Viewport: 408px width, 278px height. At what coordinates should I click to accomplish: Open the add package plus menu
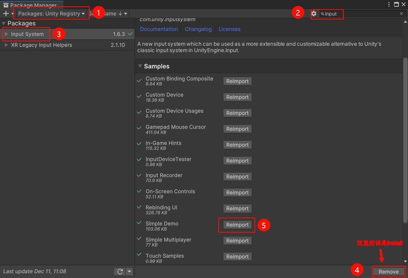6,14
